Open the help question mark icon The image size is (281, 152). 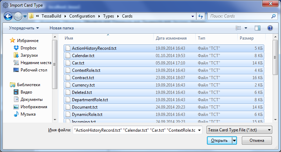tap(270, 28)
